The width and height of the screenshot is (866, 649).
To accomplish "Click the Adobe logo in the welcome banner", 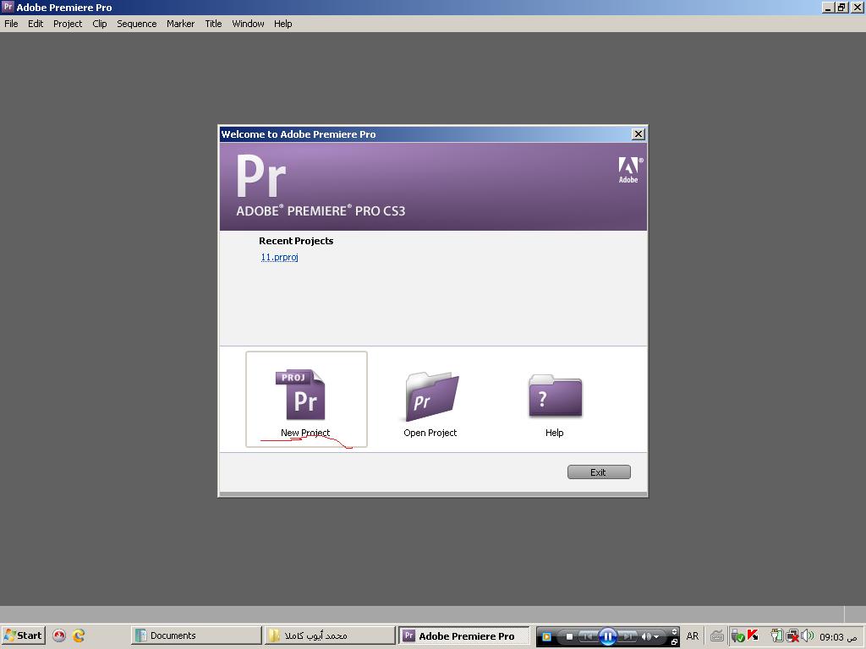I will click(629, 170).
